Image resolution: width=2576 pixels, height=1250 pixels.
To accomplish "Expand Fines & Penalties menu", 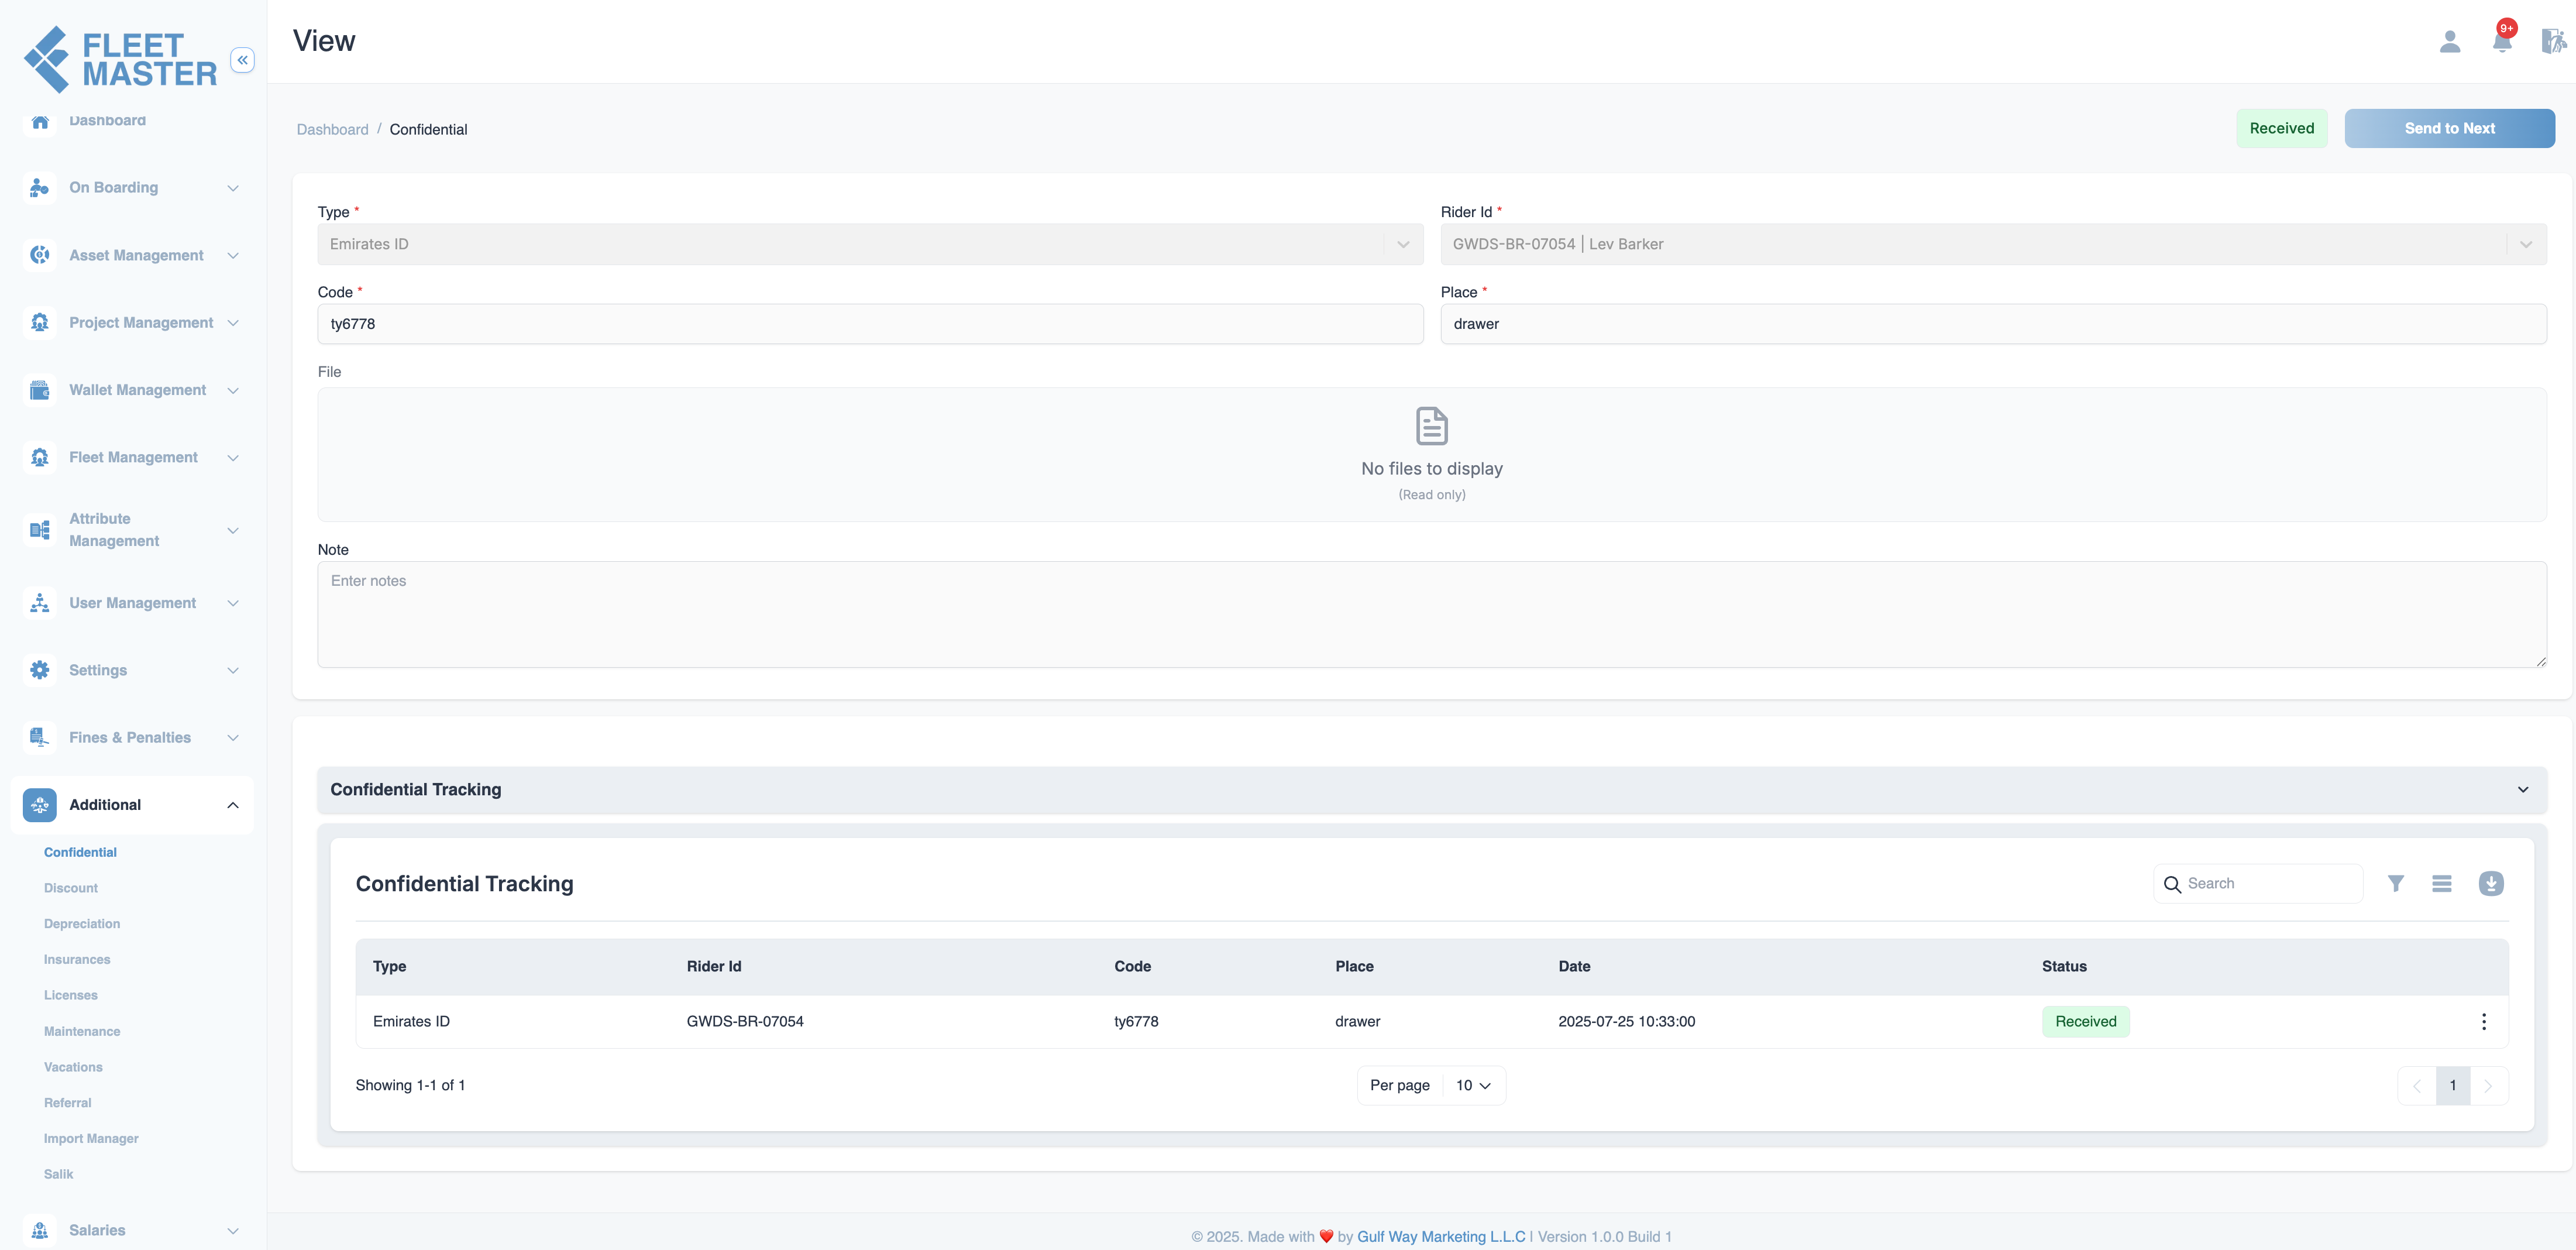I will [x=233, y=737].
